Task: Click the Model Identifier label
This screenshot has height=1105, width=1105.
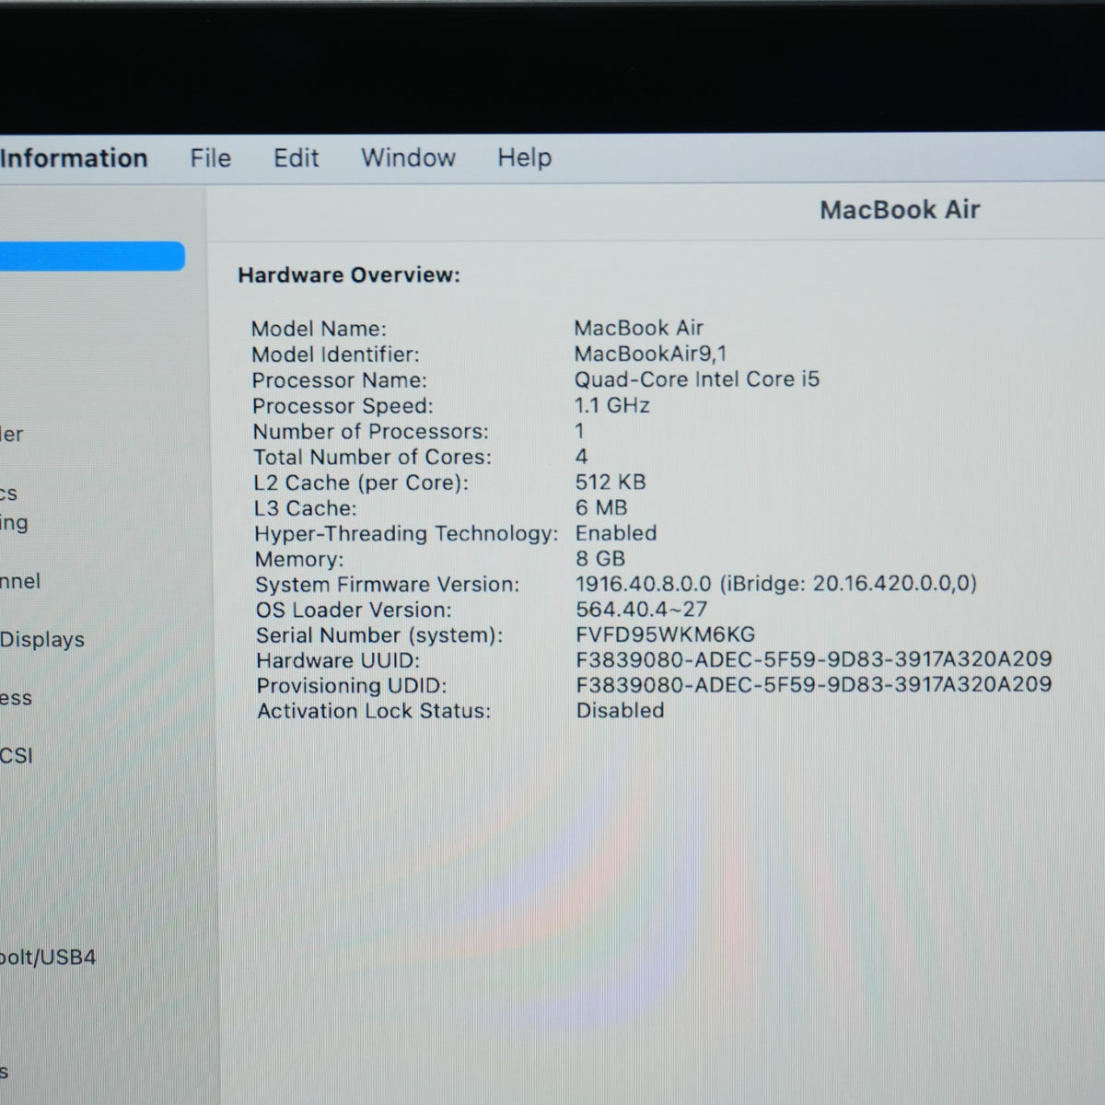Action: click(x=335, y=355)
